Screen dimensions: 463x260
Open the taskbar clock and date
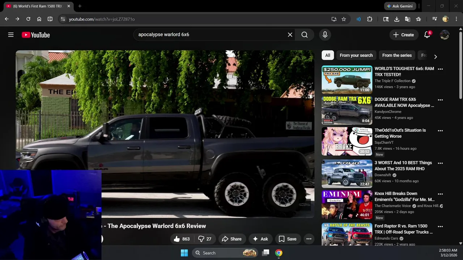tap(449, 253)
